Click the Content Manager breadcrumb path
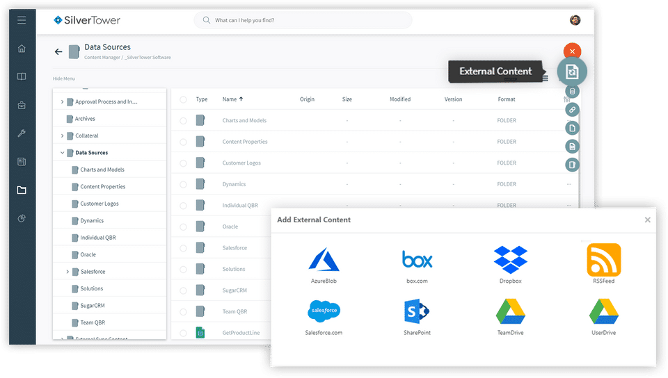Image resolution: width=668 pixels, height=378 pixels. [x=102, y=58]
